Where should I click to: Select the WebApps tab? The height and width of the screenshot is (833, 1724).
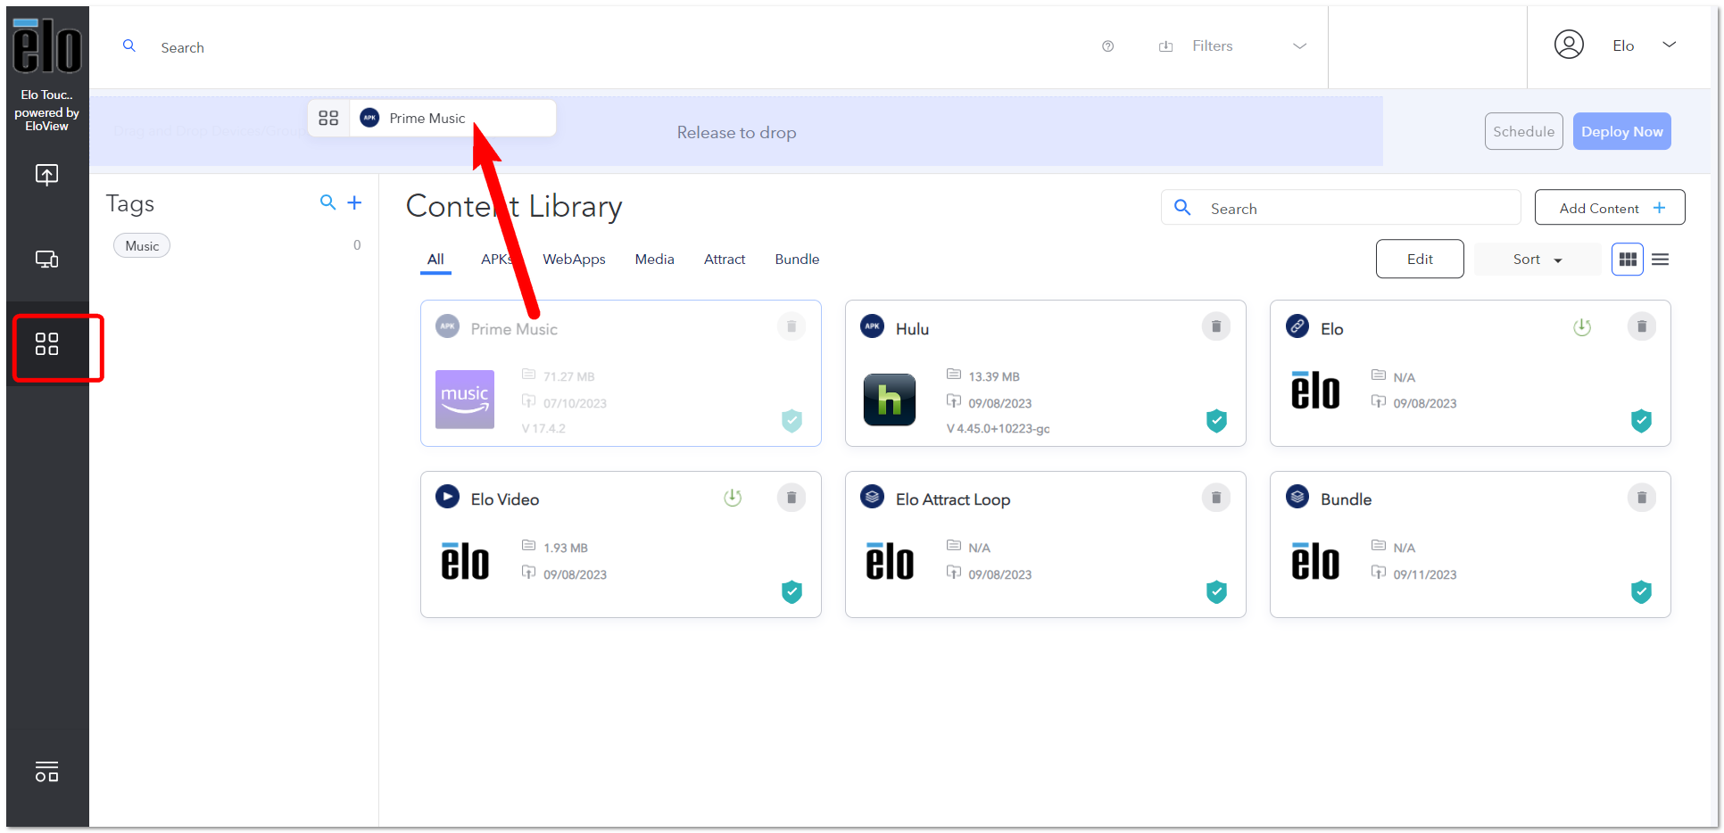coord(574,260)
